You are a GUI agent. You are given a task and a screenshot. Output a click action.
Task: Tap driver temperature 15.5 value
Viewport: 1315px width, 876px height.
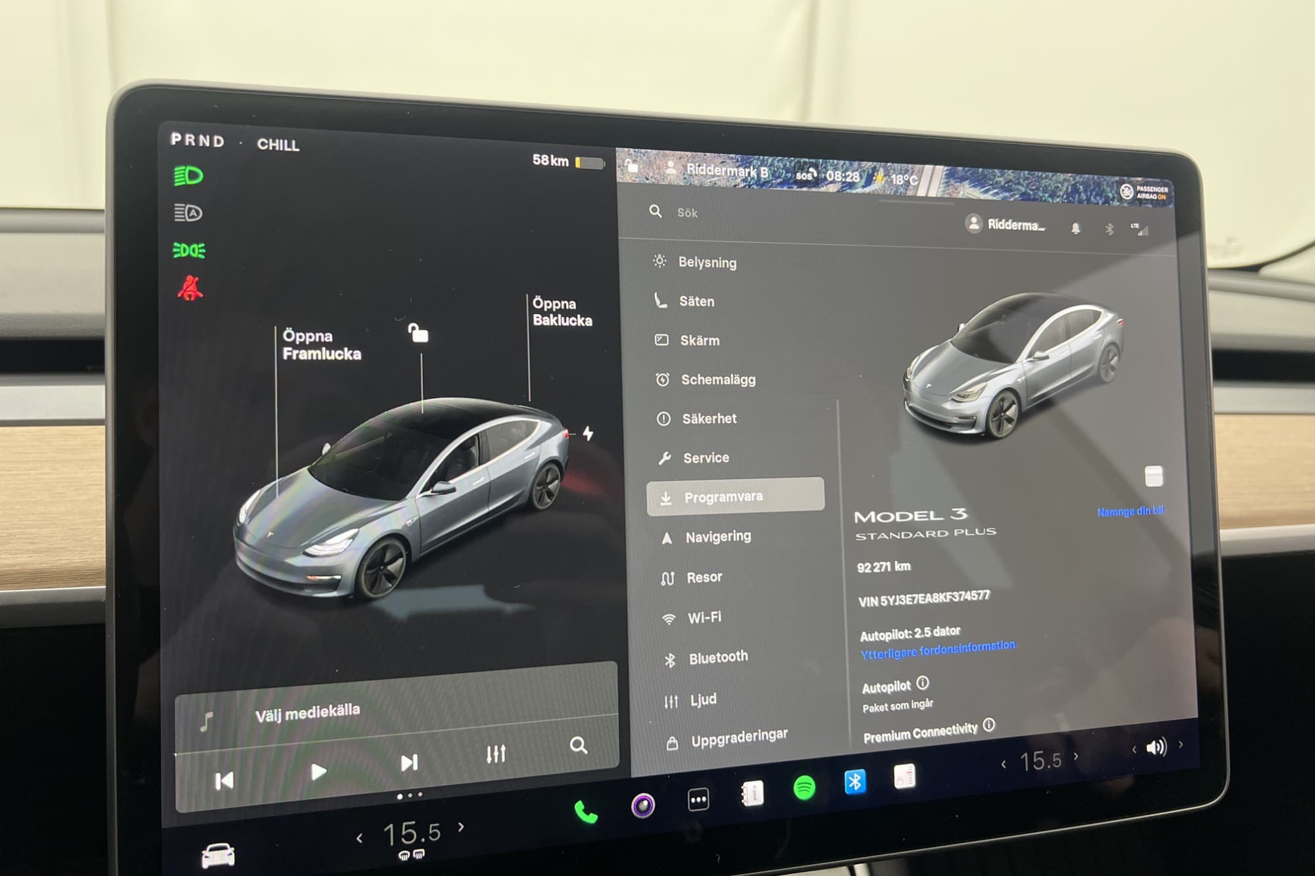pyautogui.click(x=412, y=833)
